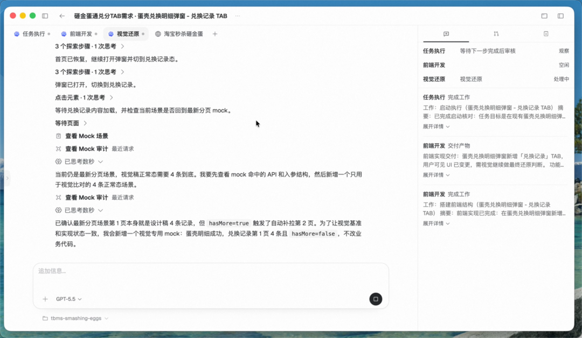Open the title ellipsis more menu
The height and width of the screenshot is (338, 582).
pyautogui.click(x=238, y=16)
